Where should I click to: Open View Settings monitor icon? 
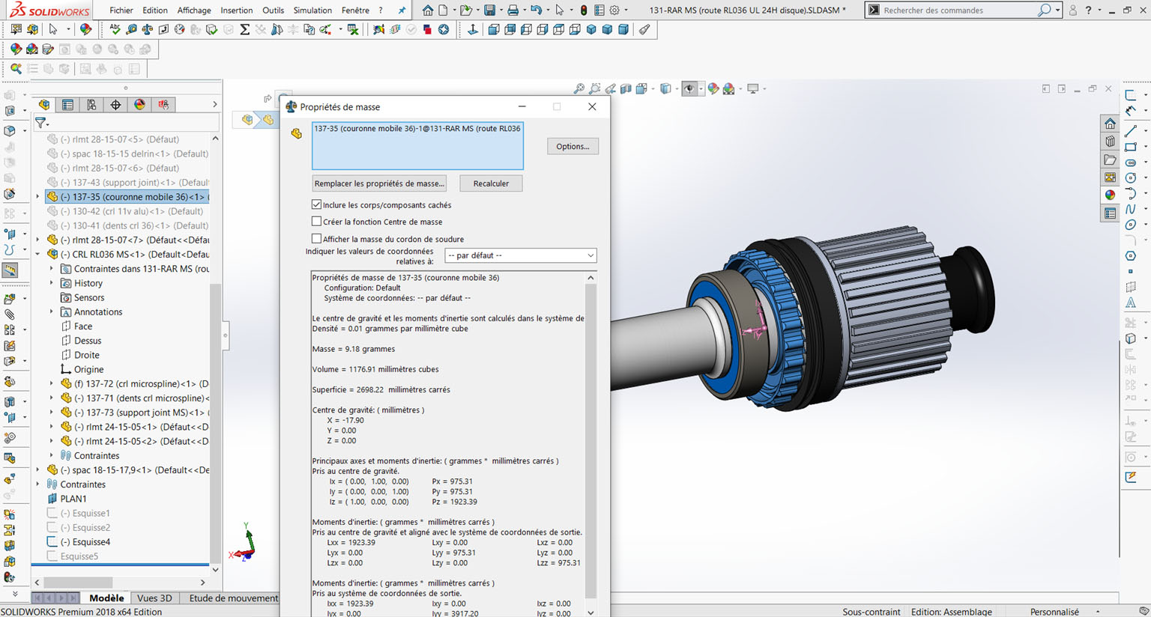(753, 88)
